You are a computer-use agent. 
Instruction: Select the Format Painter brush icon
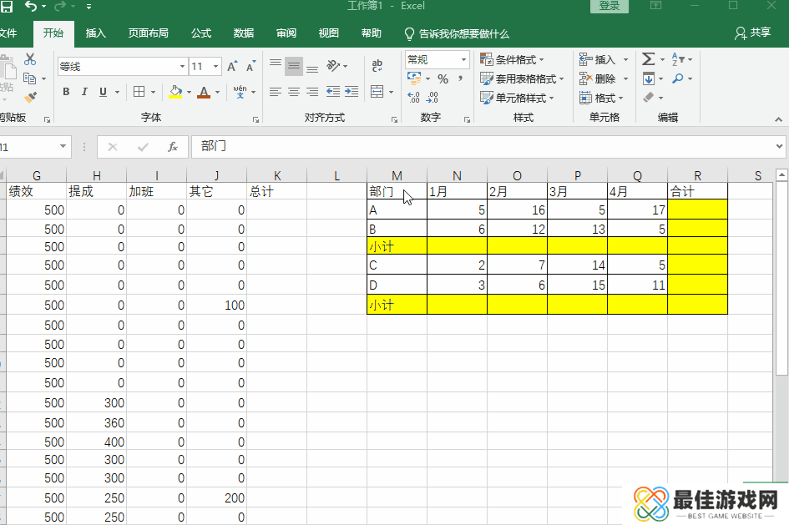(x=30, y=98)
